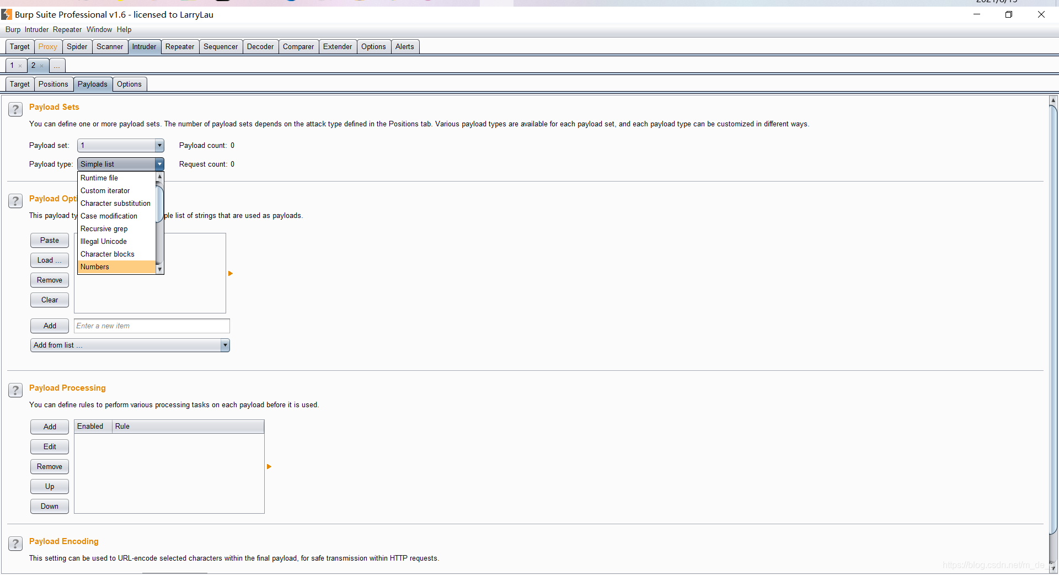Screen dimensions: 1059x575
Task: Click orange arrow beside processing rules table
Action: pyautogui.click(x=269, y=467)
